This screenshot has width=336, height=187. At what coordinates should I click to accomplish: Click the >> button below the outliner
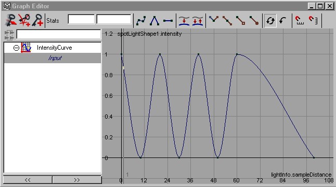point(77,180)
